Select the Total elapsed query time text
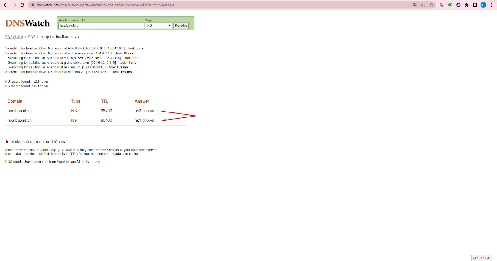 click(35, 142)
